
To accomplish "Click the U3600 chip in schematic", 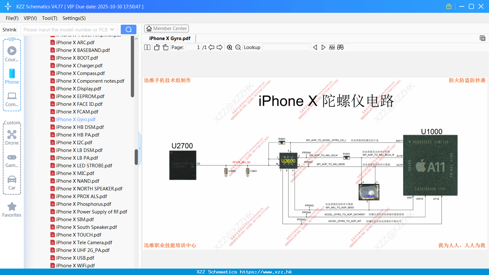I will [x=288, y=161].
